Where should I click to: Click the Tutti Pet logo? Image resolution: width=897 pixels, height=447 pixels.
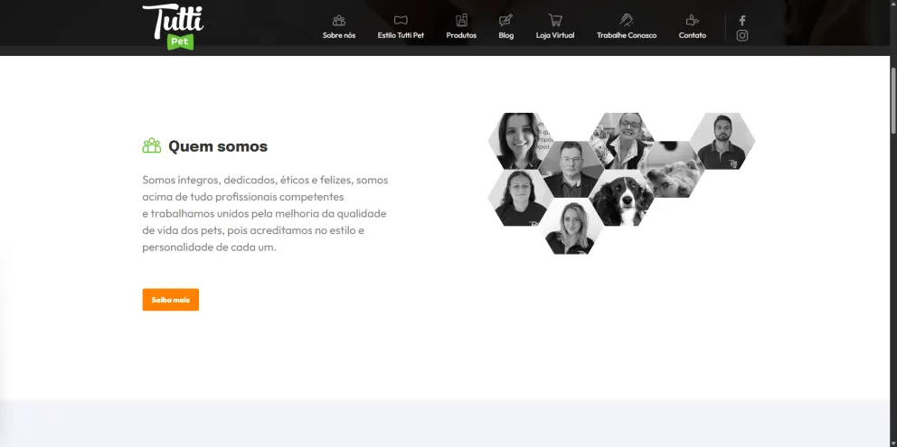[x=173, y=27]
